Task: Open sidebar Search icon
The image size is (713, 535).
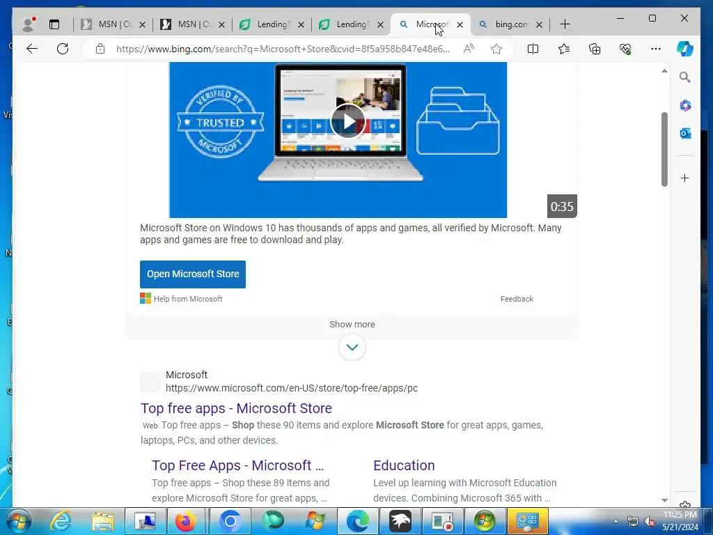Action: [685, 77]
